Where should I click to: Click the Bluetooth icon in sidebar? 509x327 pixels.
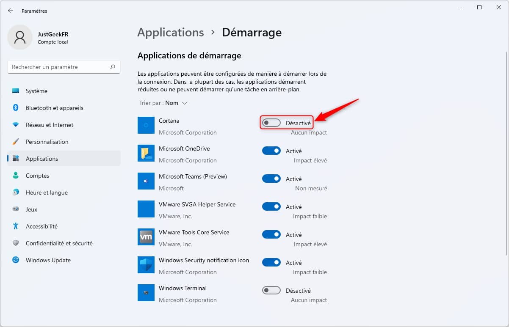coord(16,108)
